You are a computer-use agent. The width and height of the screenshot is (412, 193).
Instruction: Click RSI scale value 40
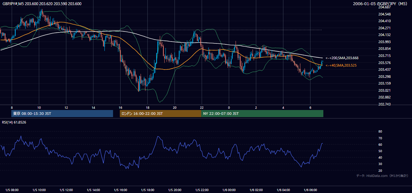(x=380, y=157)
